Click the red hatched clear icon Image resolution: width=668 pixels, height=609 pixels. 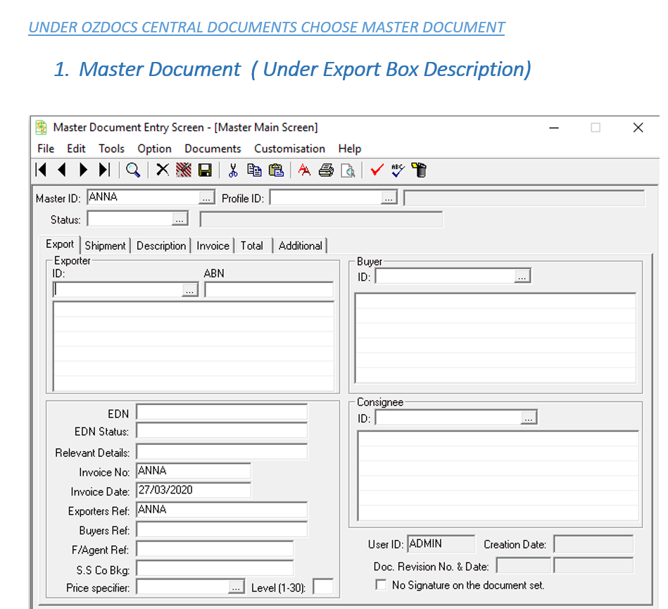[x=184, y=170]
